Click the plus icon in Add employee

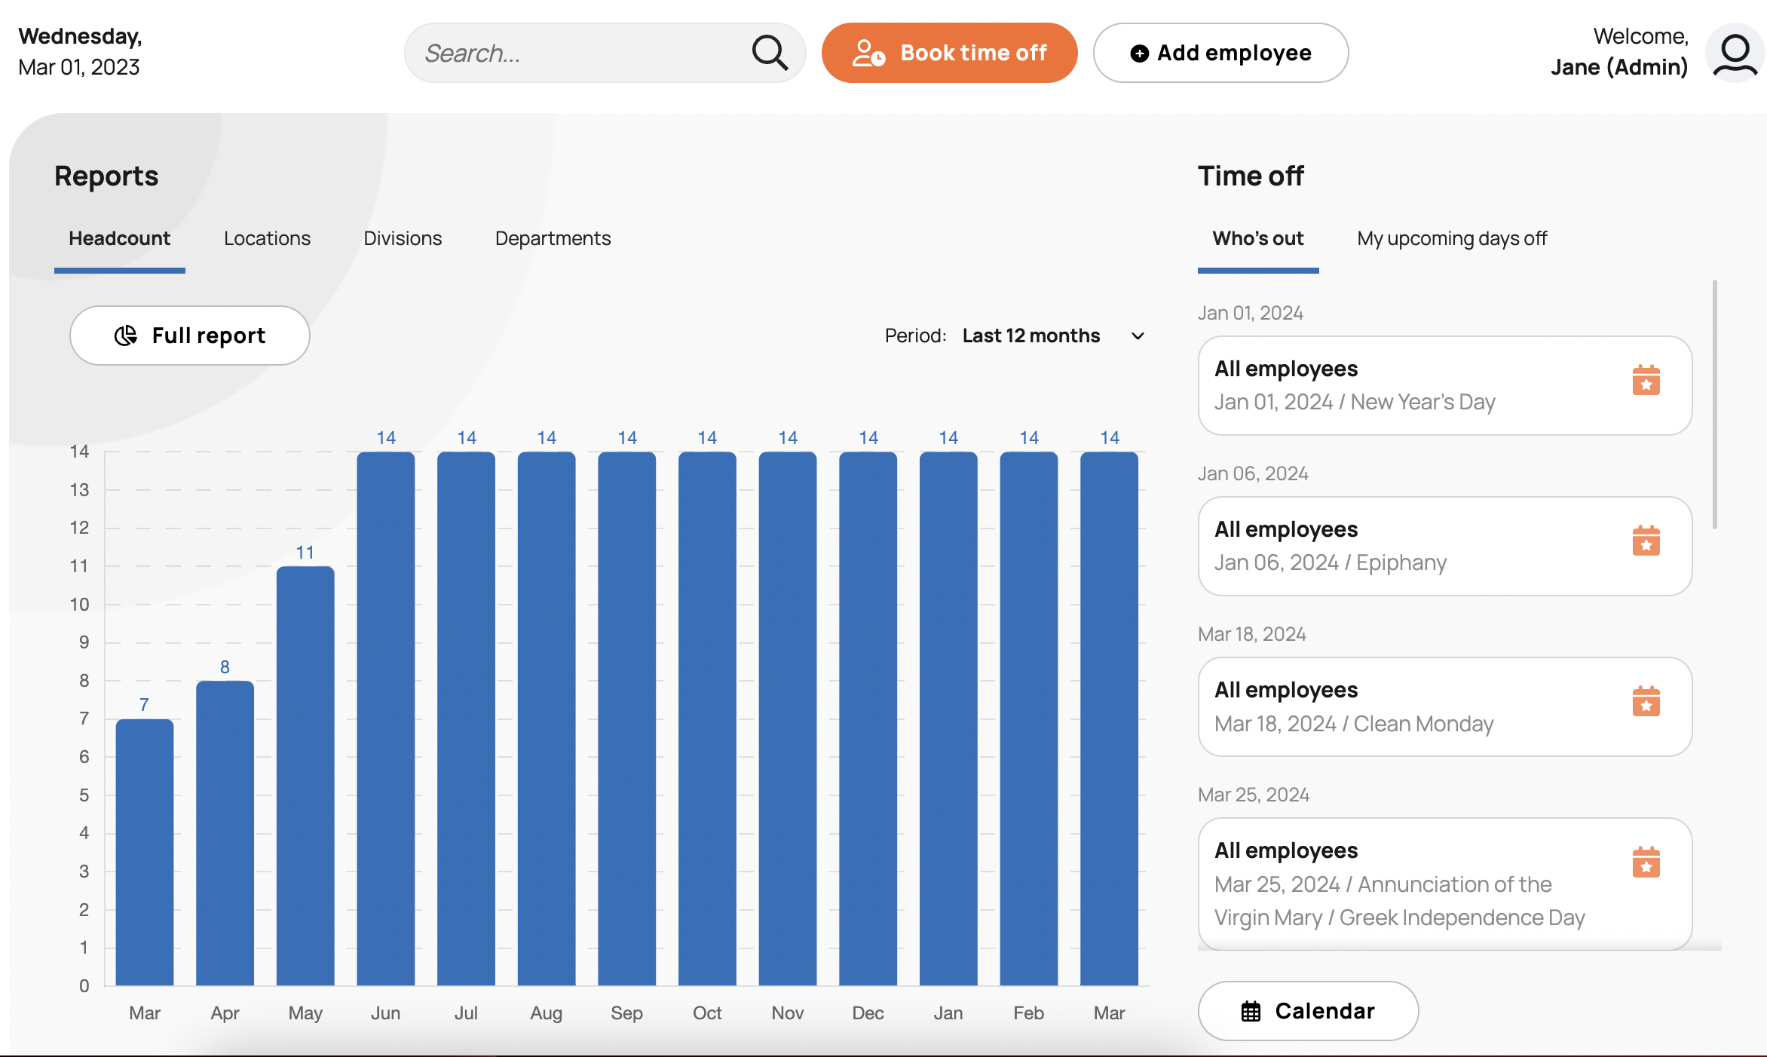1139,54
